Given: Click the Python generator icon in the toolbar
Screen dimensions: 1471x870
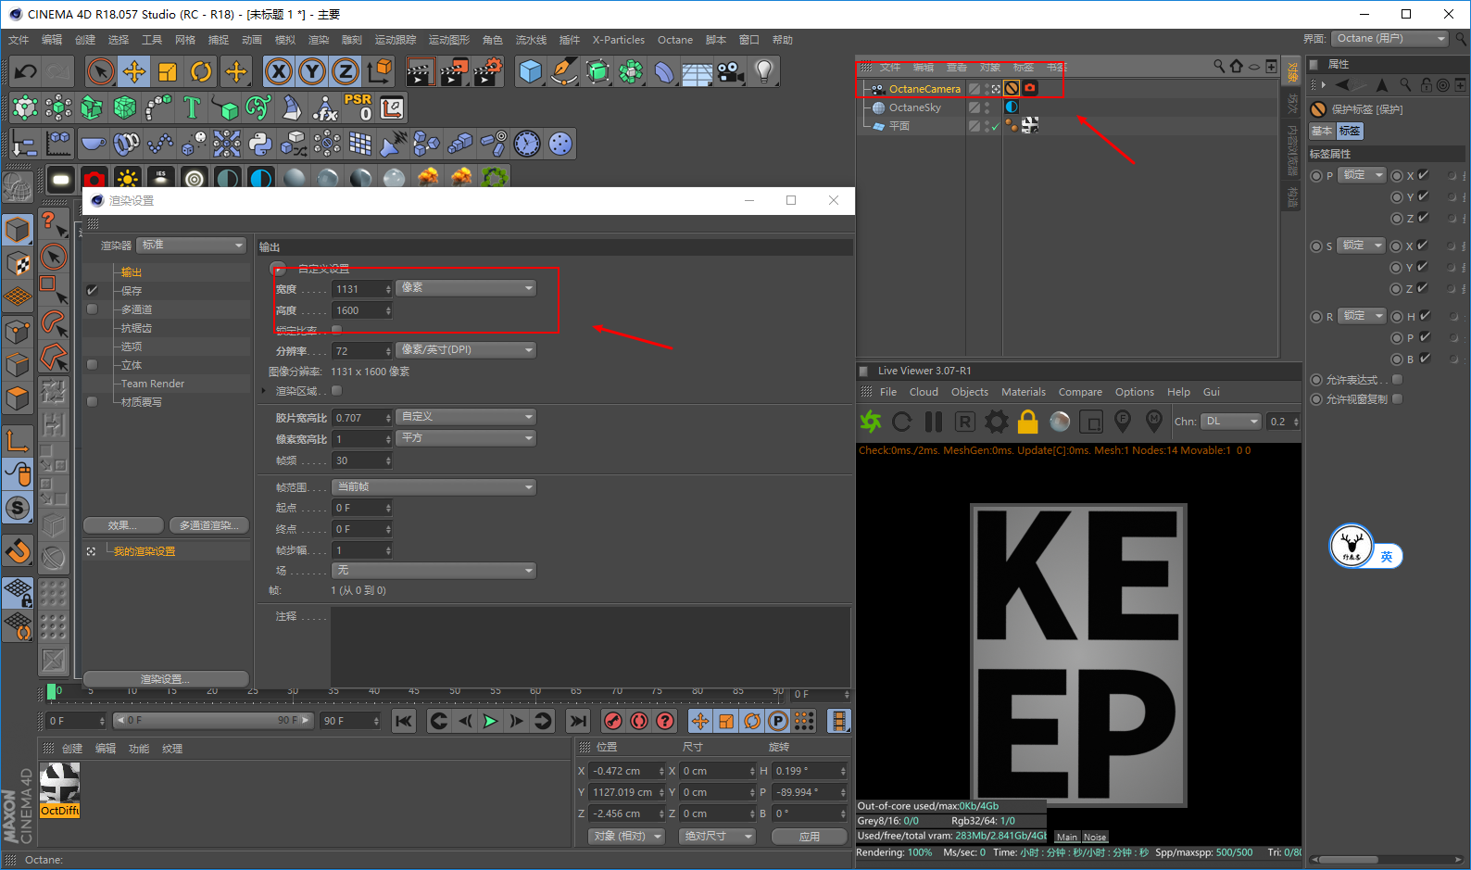Looking at the screenshot, I should pyautogui.click(x=260, y=144).
